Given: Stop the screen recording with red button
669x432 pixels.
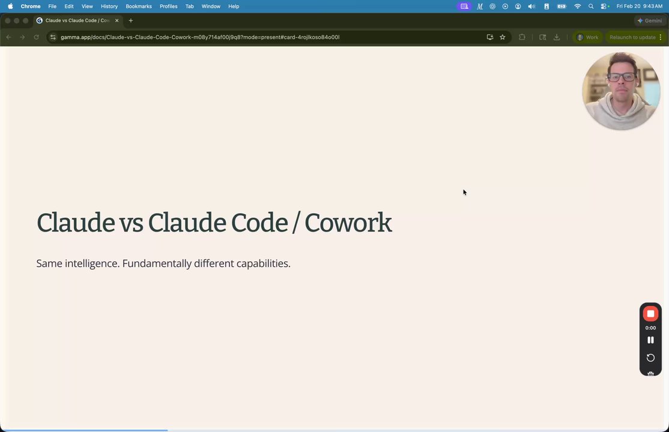Looking at the screenshot, I should click(650, 314).
